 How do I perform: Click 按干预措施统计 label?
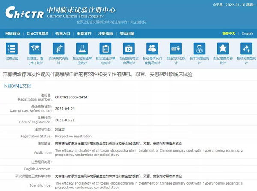point(200,60)
